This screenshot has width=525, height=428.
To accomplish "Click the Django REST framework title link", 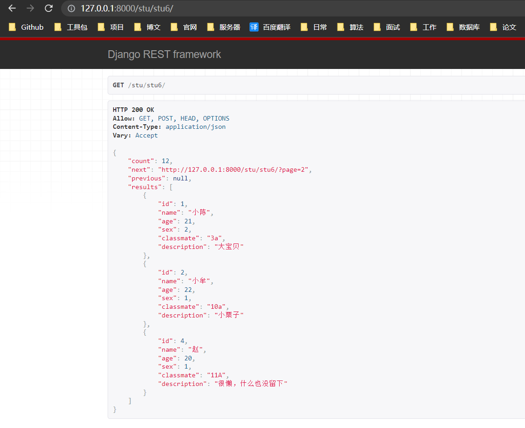I will (x=164, y=54).
